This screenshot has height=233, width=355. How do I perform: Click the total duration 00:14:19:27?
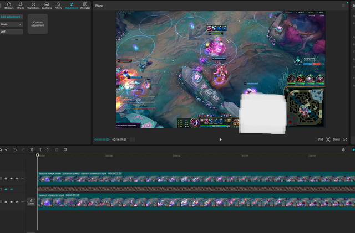tap(119, 139)
